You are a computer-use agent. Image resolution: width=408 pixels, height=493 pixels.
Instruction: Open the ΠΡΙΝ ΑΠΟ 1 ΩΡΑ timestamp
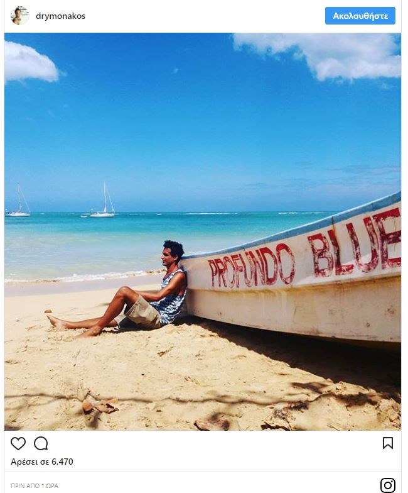pos(35,485)
